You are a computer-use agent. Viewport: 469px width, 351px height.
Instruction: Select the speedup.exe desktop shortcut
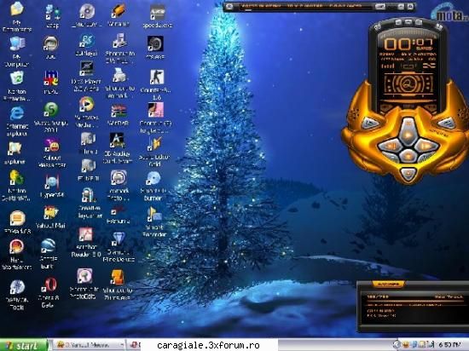tap(158, 13)
